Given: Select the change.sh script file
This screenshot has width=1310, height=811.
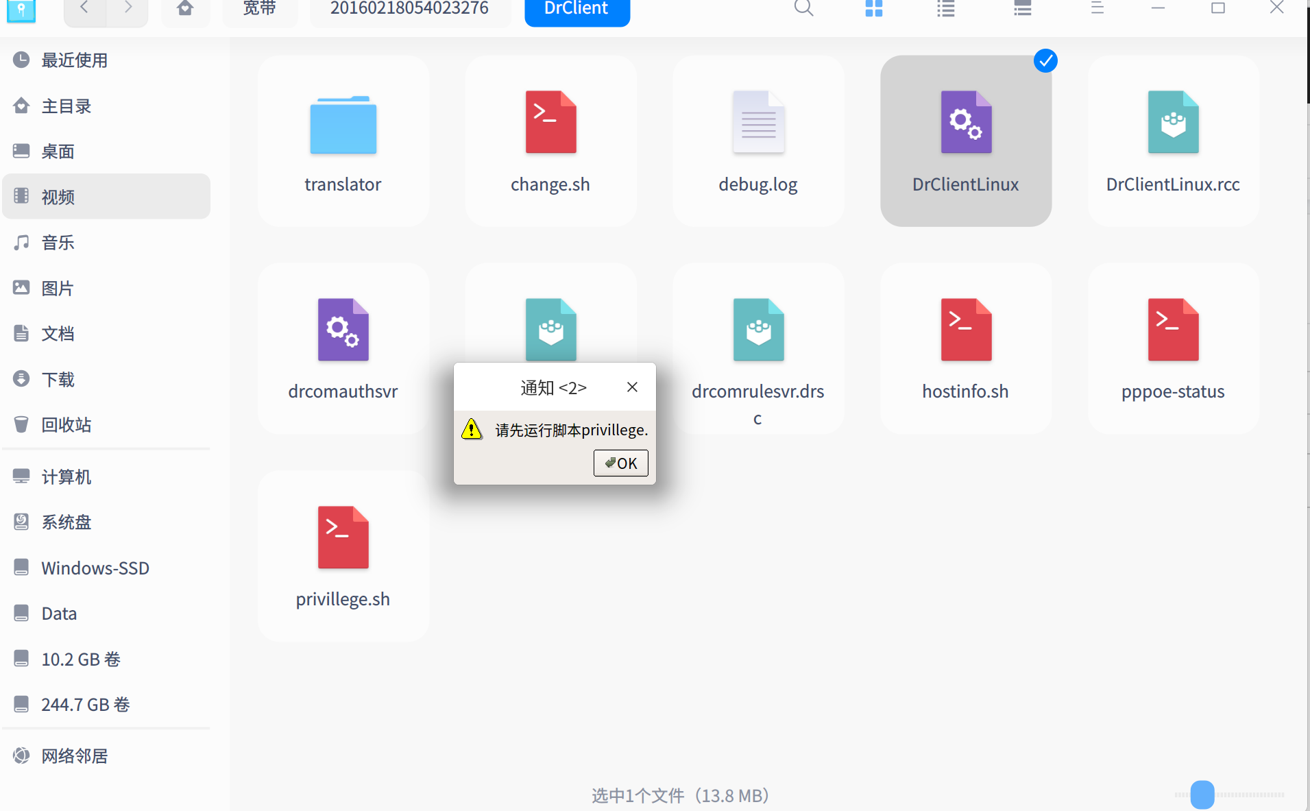Looking at the screenshot, I should tap(550, 141).
